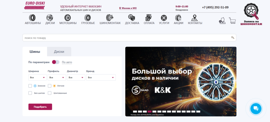Open the live chat bubble
The height and width of the screenshot is (122, 270).
click(255, 108)
